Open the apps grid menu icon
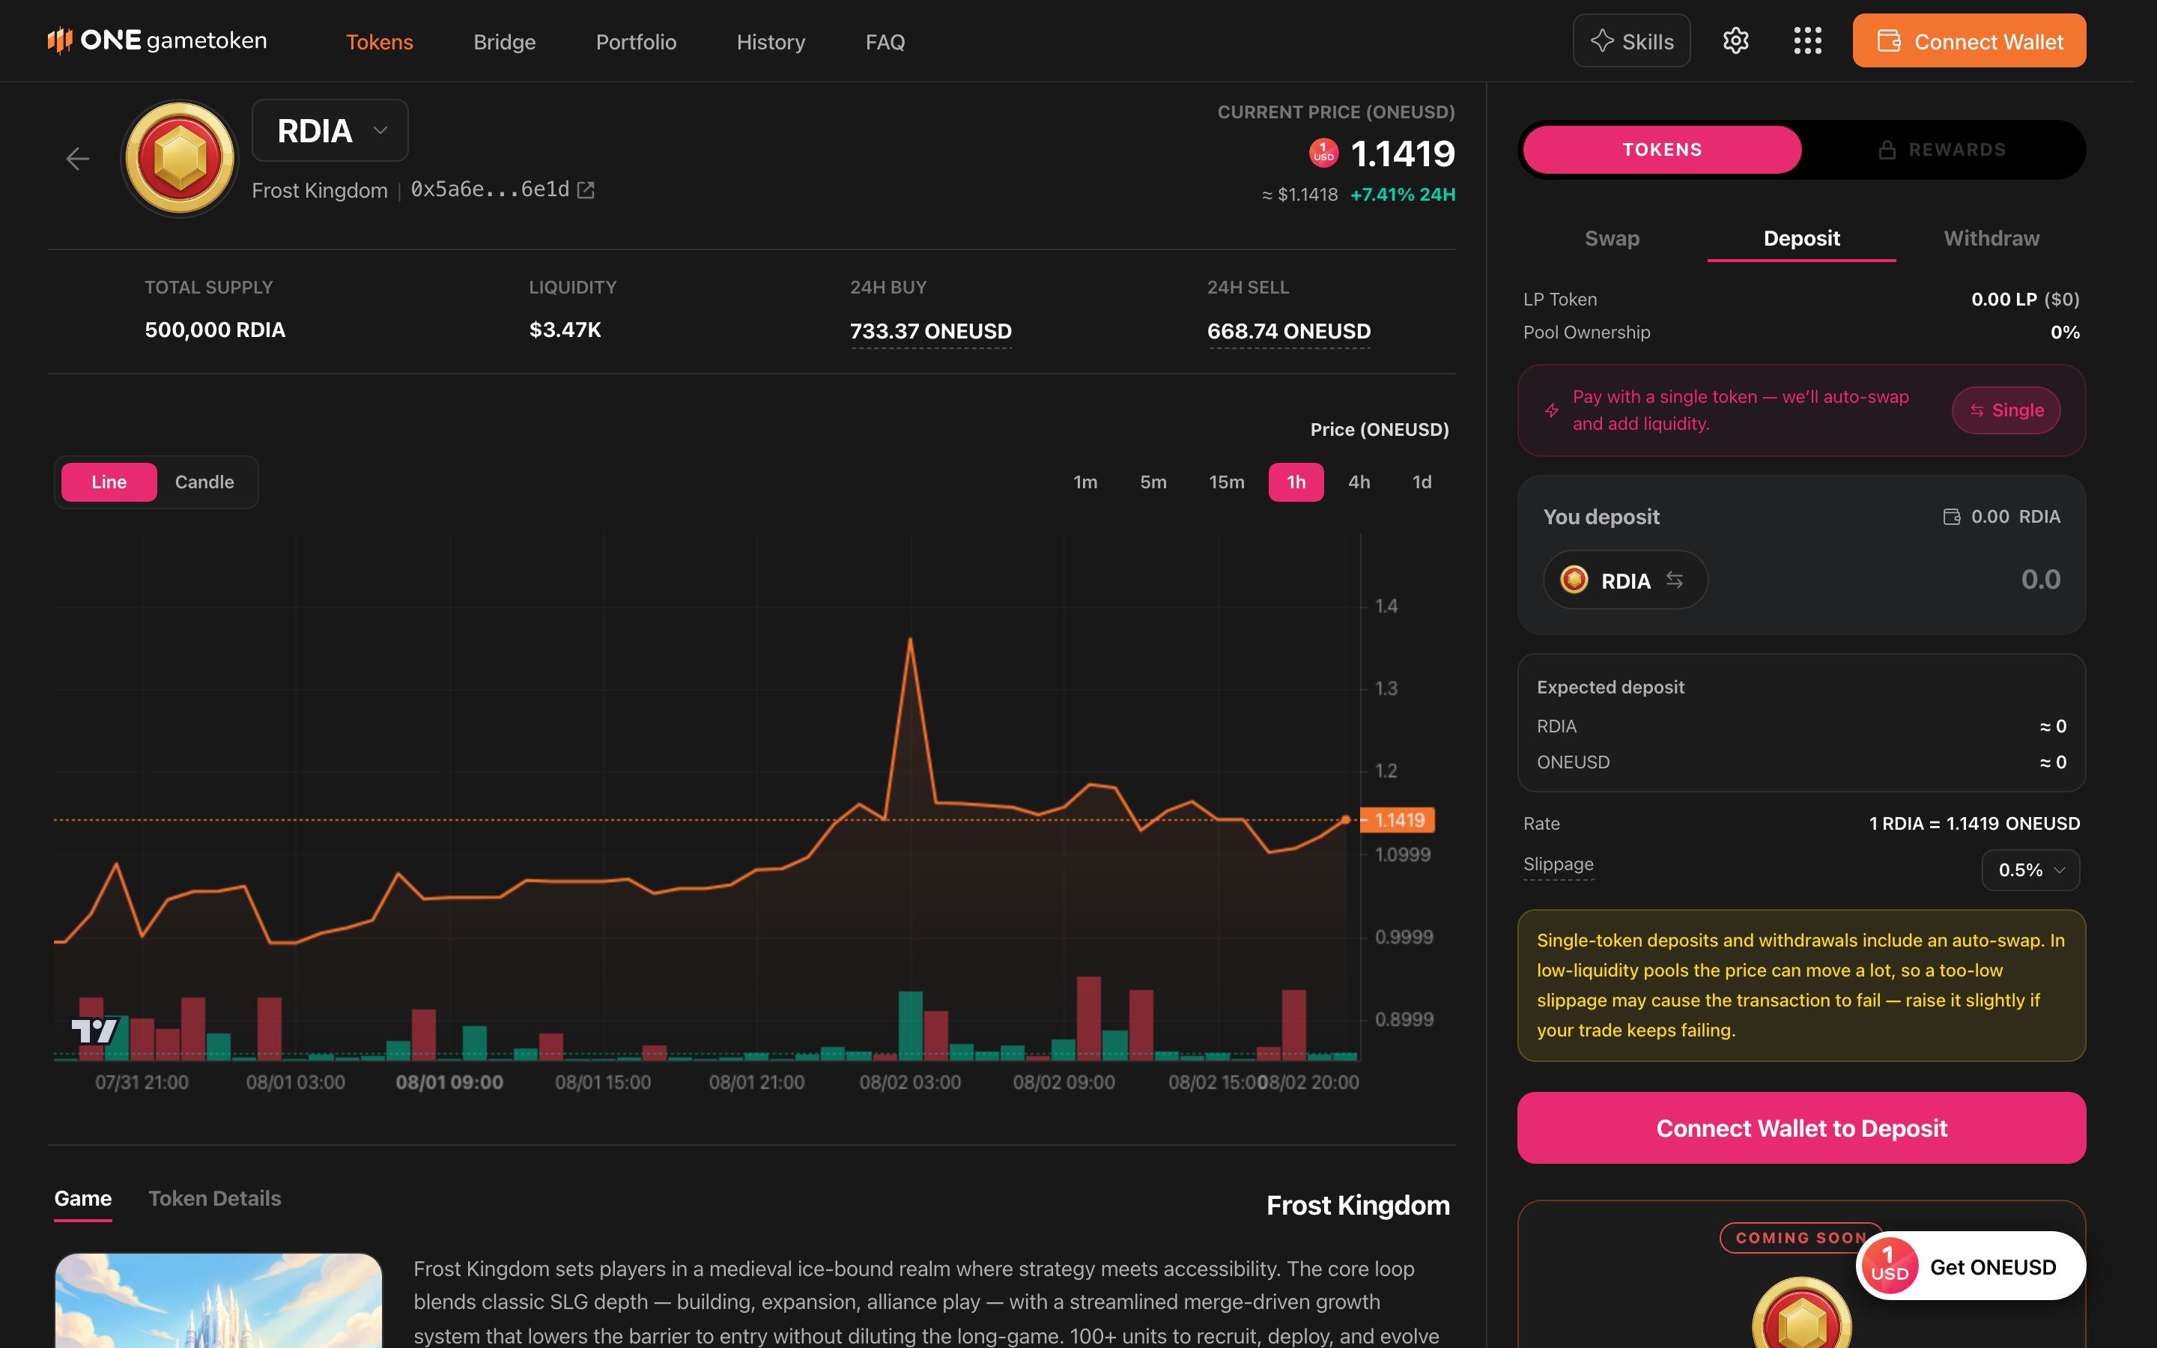Viewport: 2157px width, 1348px height. (x=1807, y=41)
